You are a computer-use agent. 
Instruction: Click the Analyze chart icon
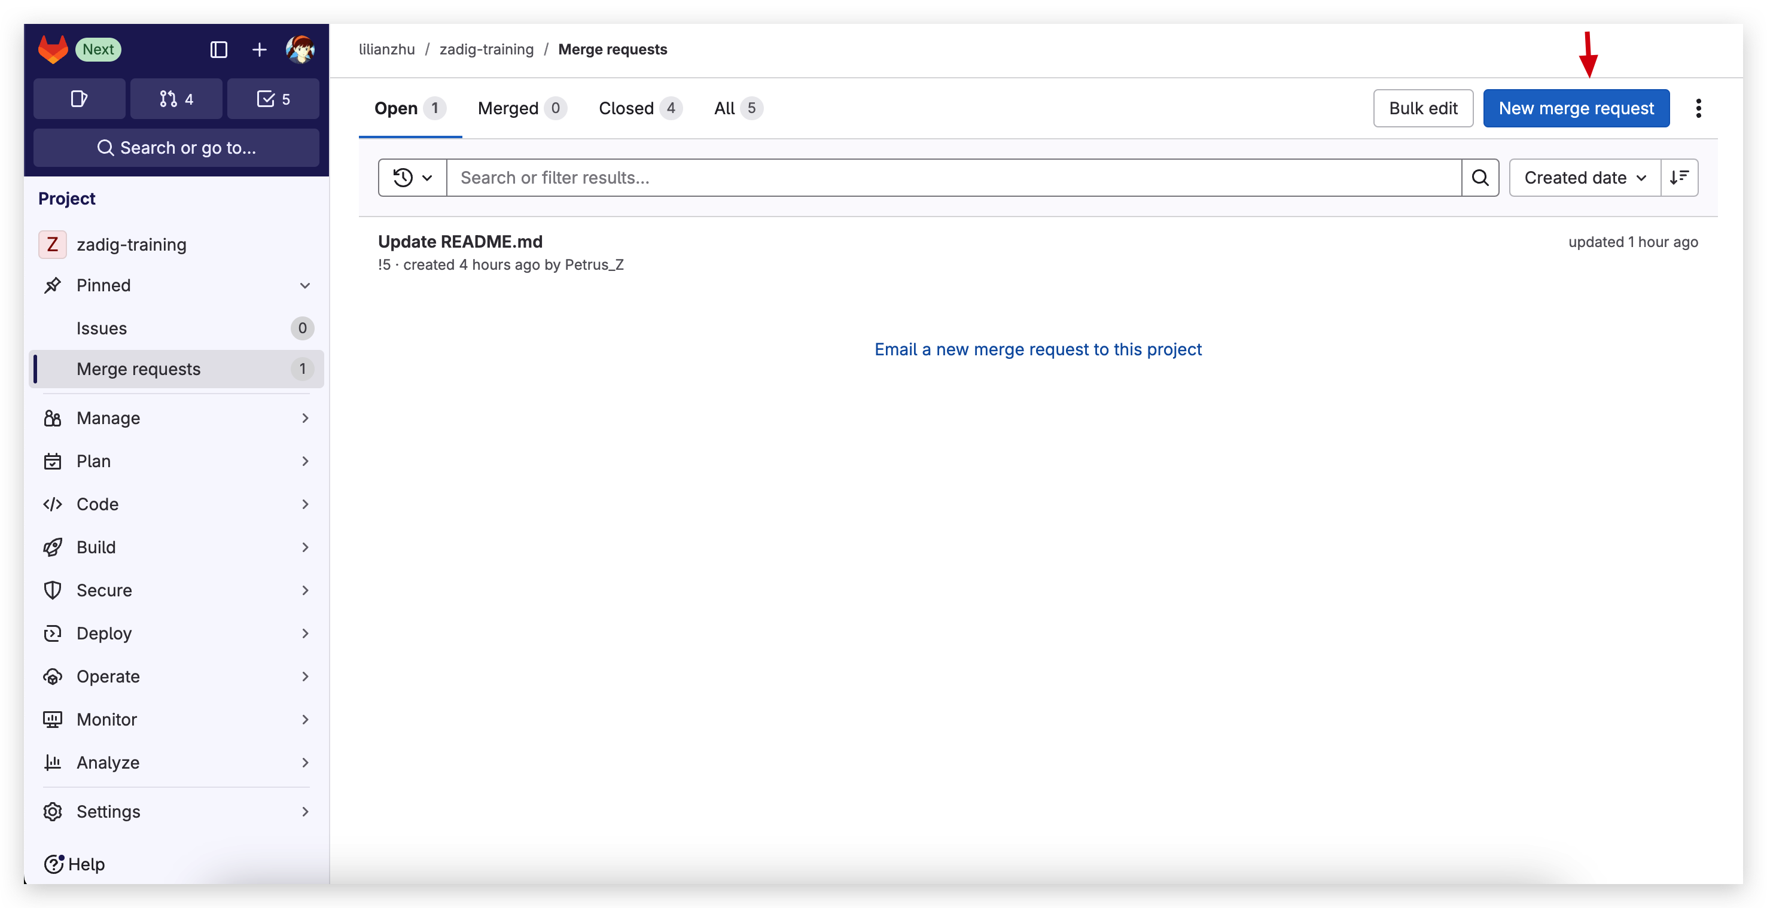(x=52, y=763)
